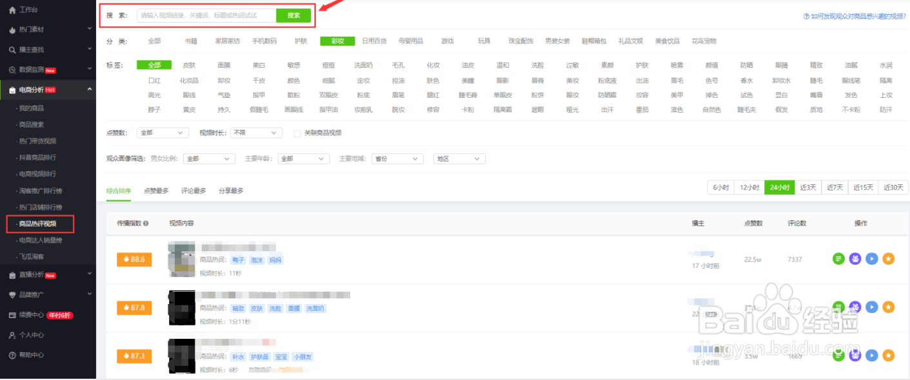Select the 综合排序 tab
This screenshot has height=380, width=910.
pyautogui.click(x=119, y=191)
